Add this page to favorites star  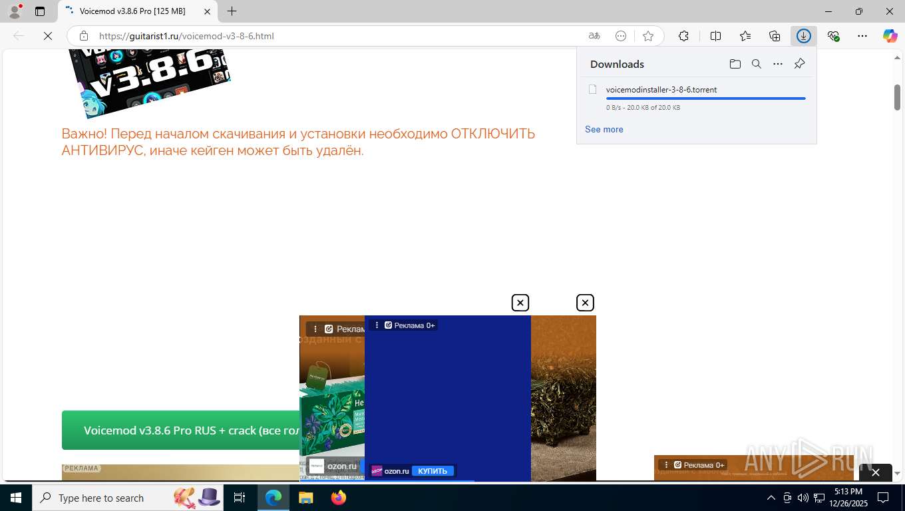[x=648, y=36]
